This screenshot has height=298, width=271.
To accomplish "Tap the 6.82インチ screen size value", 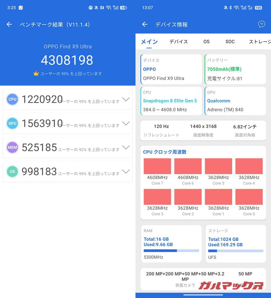I will 245,127.
